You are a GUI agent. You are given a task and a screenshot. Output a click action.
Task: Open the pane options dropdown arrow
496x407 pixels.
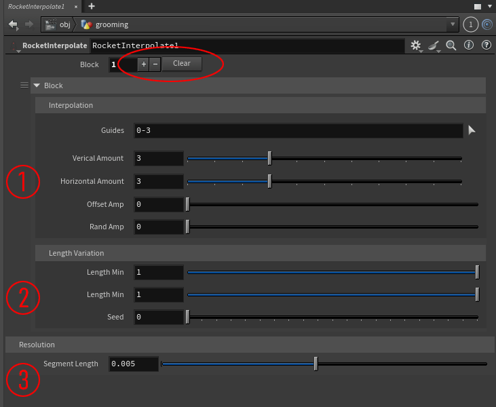[x=490, y=6]
